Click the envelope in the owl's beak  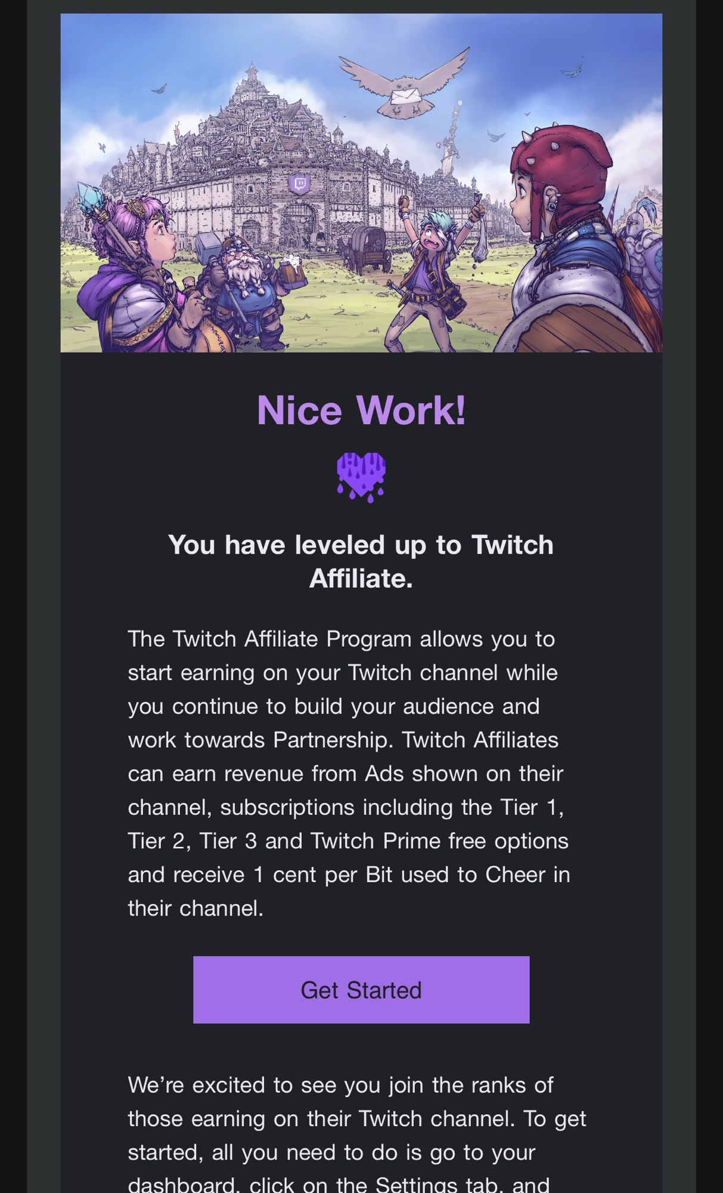[x=406, y=95]
